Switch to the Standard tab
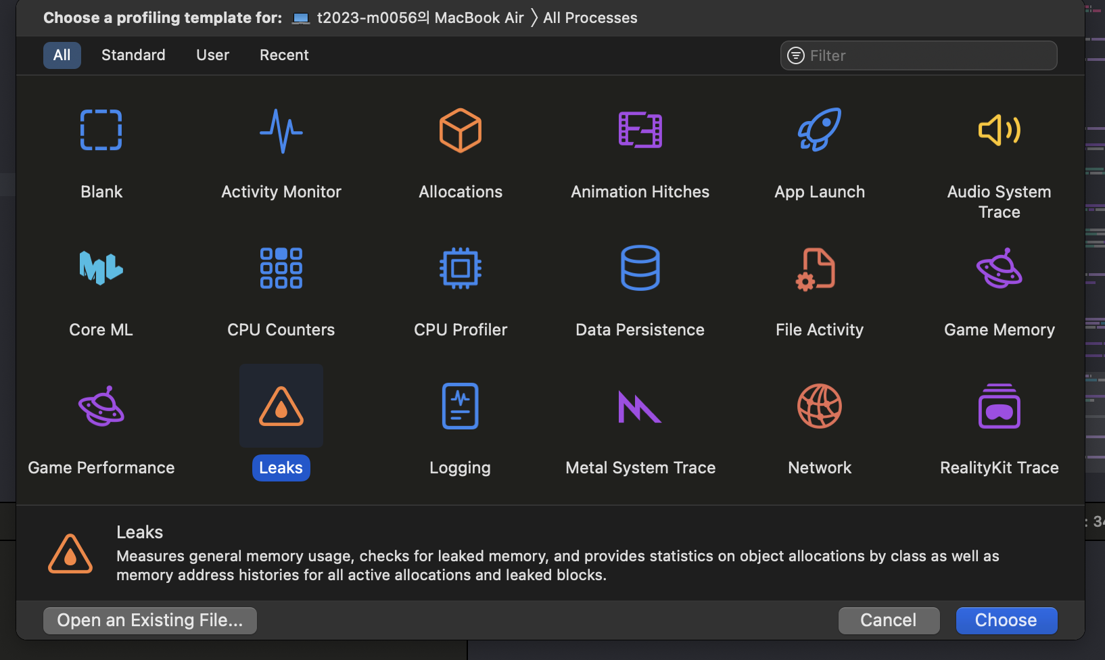Viewport: 1105px width, 660px height. click(133, 55)
